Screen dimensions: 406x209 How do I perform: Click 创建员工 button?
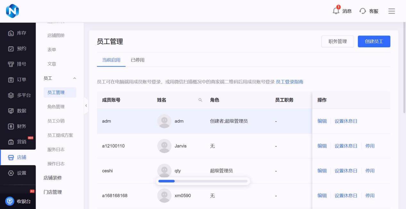[374, 42]
